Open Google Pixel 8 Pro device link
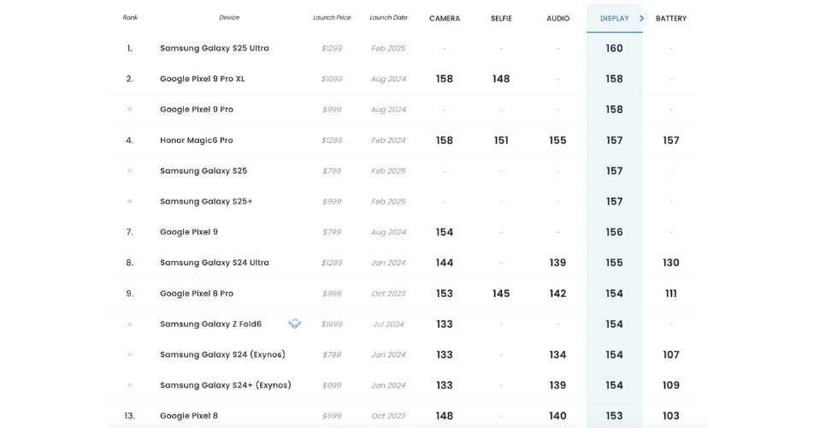The image size is (814, 428). pyautogui.click(x=197, y=294)
